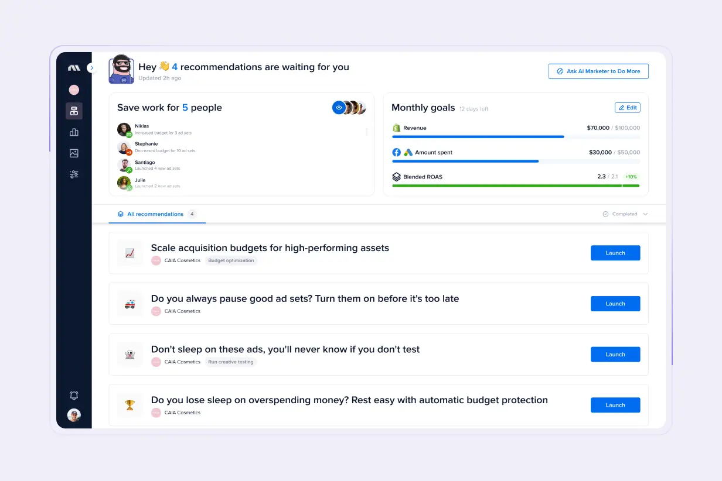This screenshot has height=481, width=722.
Task: Select the All recommendations tab
Action: click(x=155, y=214)
